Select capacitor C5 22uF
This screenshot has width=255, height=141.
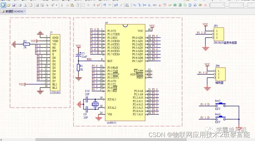(78, 55)
